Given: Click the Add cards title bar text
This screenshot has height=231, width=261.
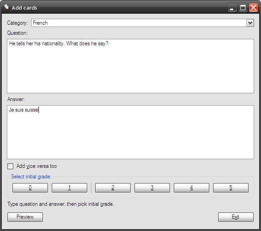Looking at the screenshot, I should [x=25, y=8].
